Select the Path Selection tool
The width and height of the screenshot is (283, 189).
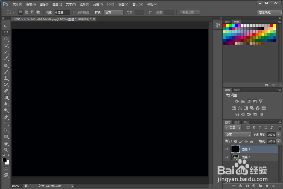coord(6,130)
